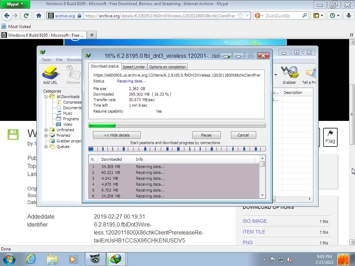Open the Mypal application menu
Screen dimensions: 355x266
tap(15, 4)
